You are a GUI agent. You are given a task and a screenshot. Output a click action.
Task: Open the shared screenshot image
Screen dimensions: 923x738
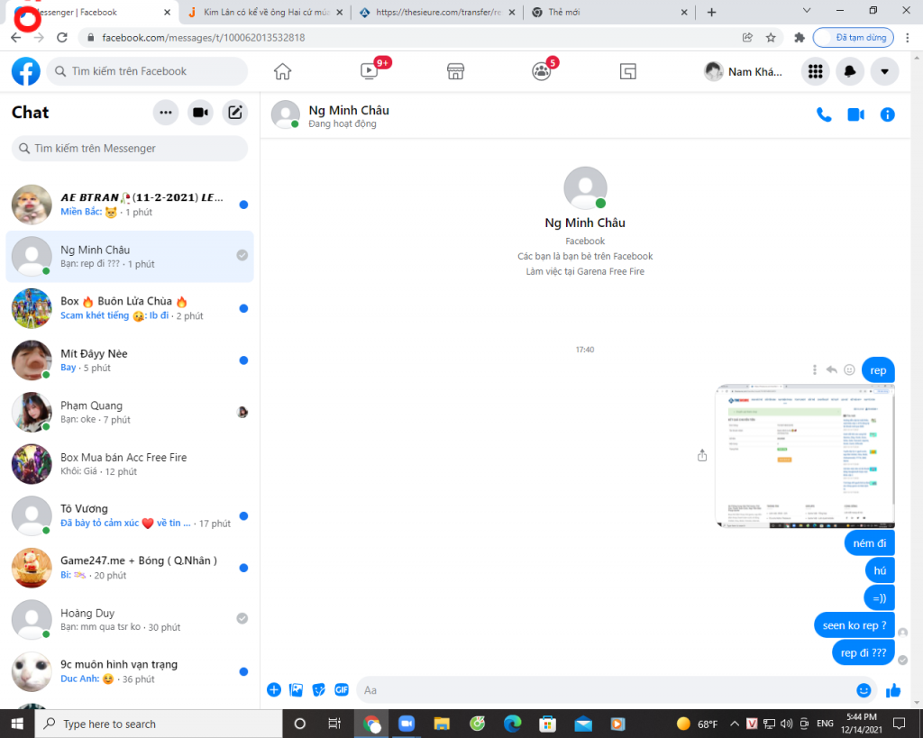tap(804, 456)
